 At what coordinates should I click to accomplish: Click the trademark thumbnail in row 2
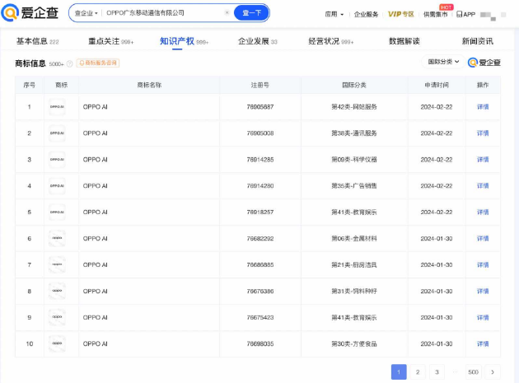(x=57, y=133)
